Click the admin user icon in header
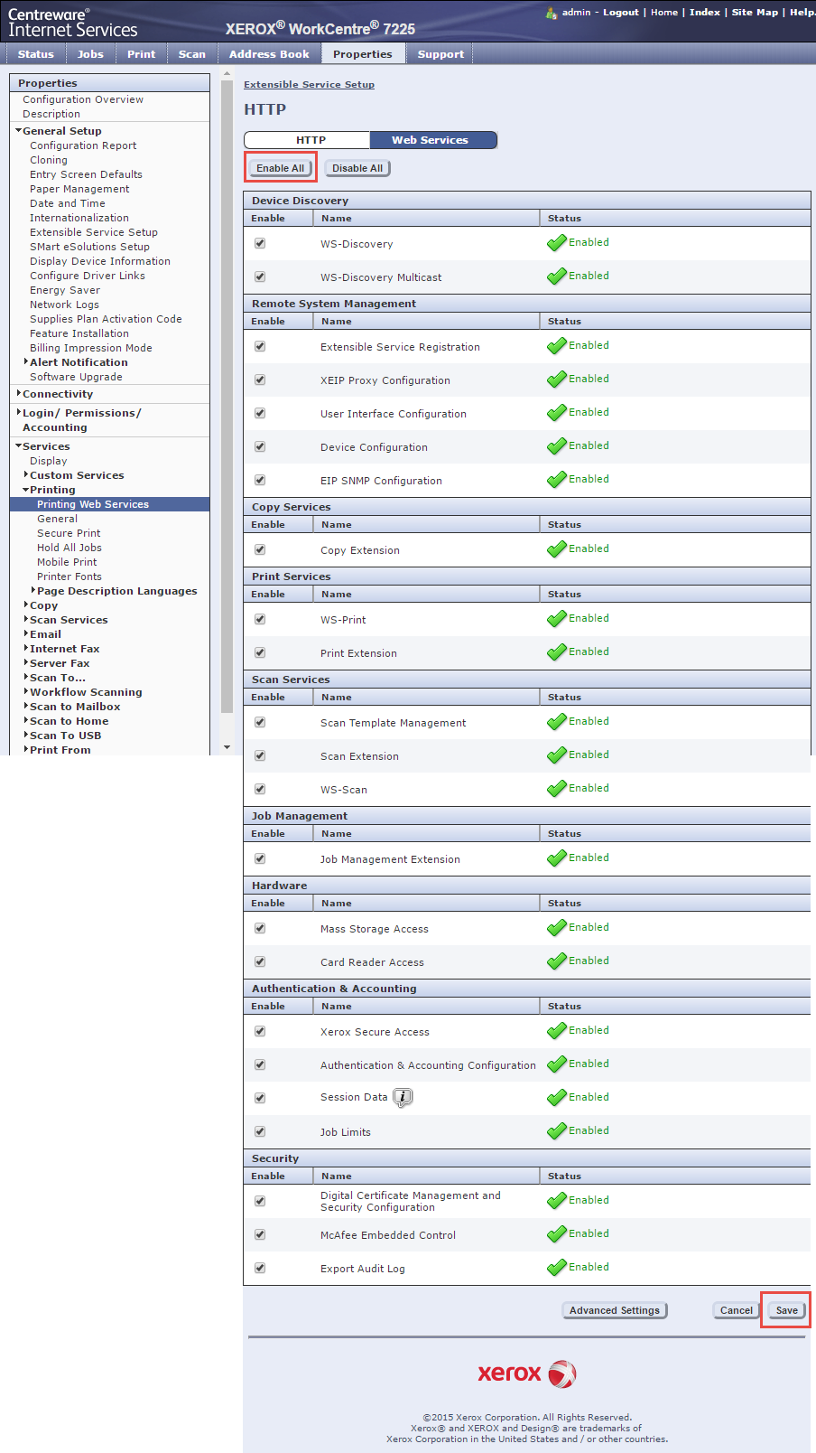This screenshot has height=1453, width=816. [x=552, y=13]
